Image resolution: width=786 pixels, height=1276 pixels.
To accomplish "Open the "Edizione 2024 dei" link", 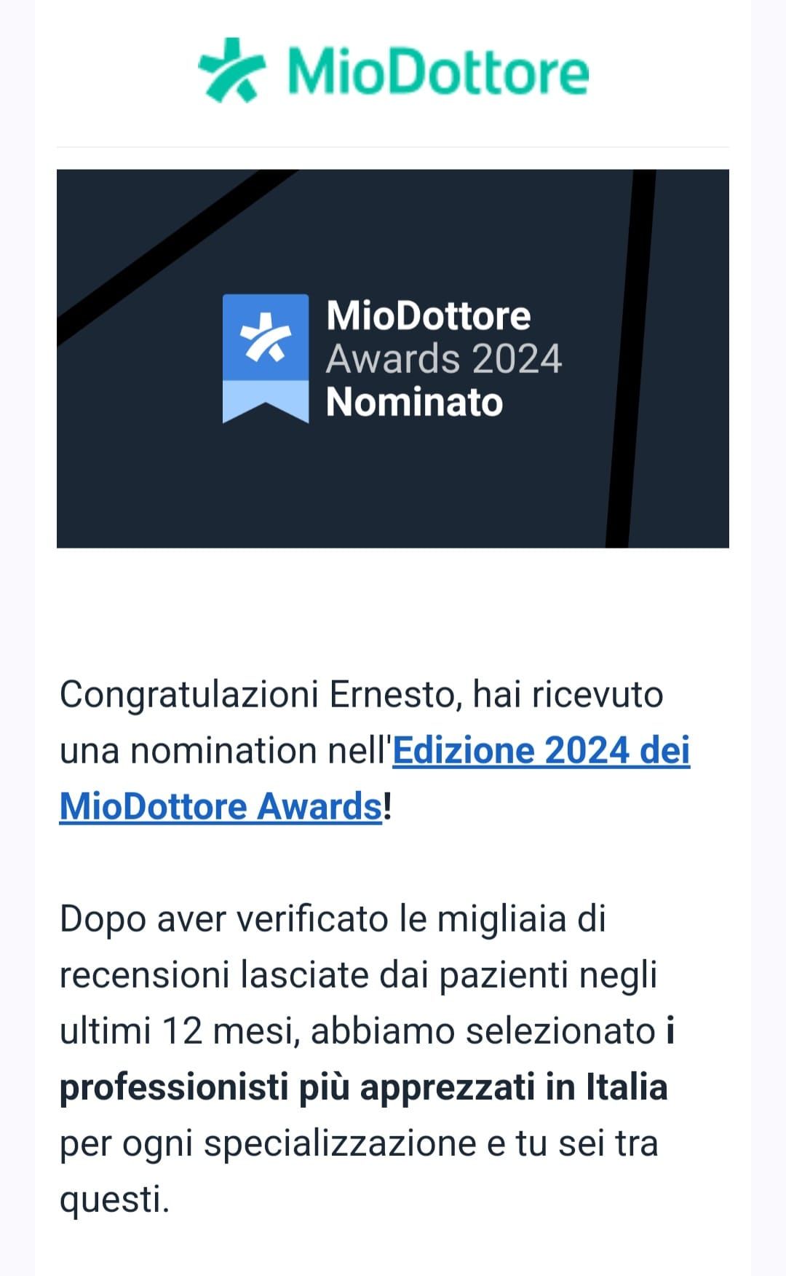I will [541, 751].
